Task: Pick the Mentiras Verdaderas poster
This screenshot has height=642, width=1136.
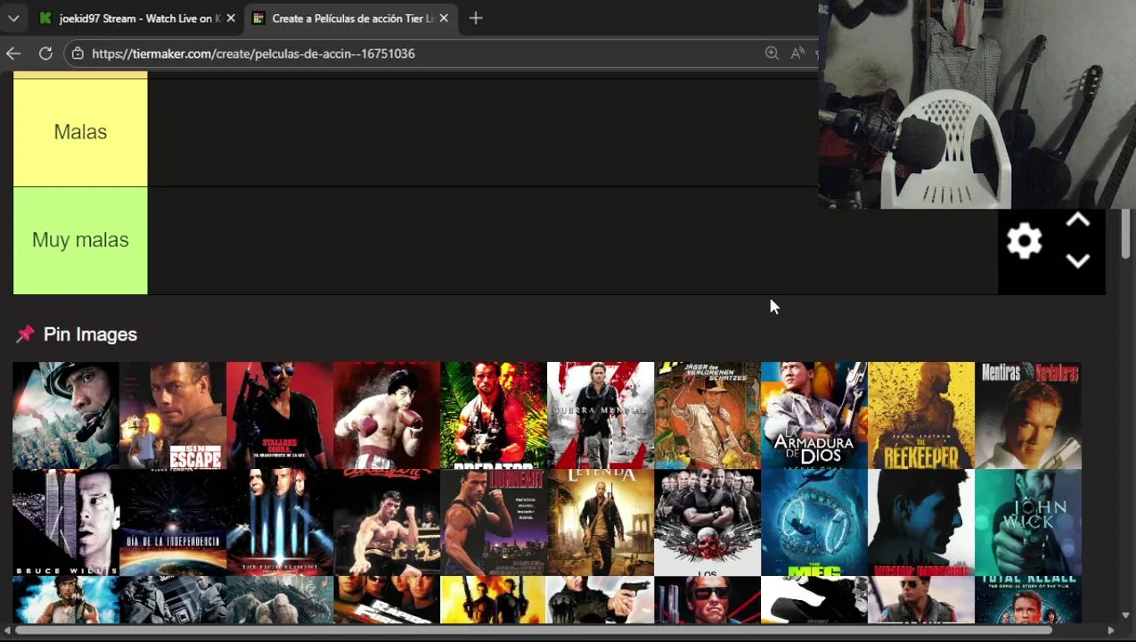Action: 1028,416
